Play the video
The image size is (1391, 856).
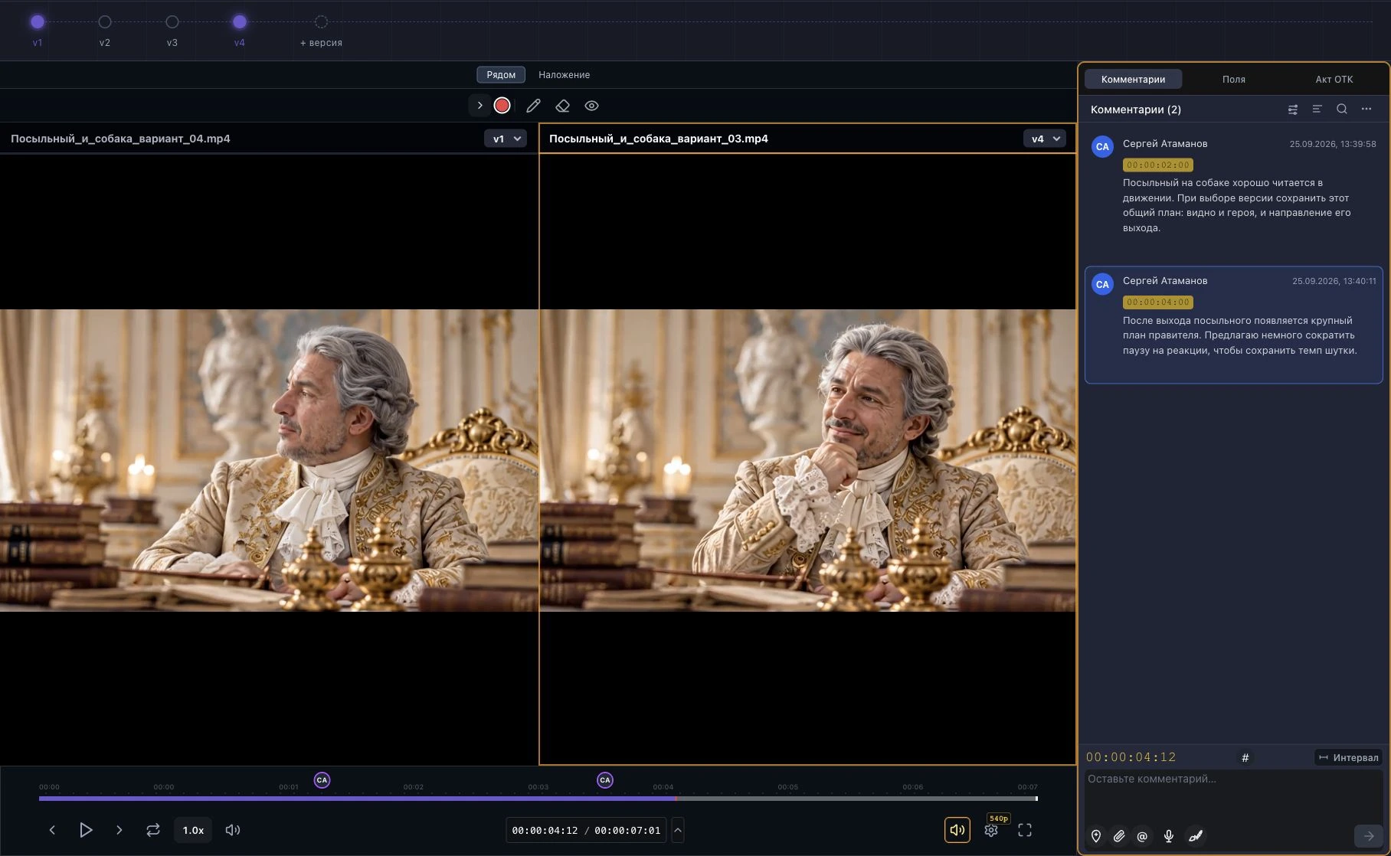[x=86, y=830]
